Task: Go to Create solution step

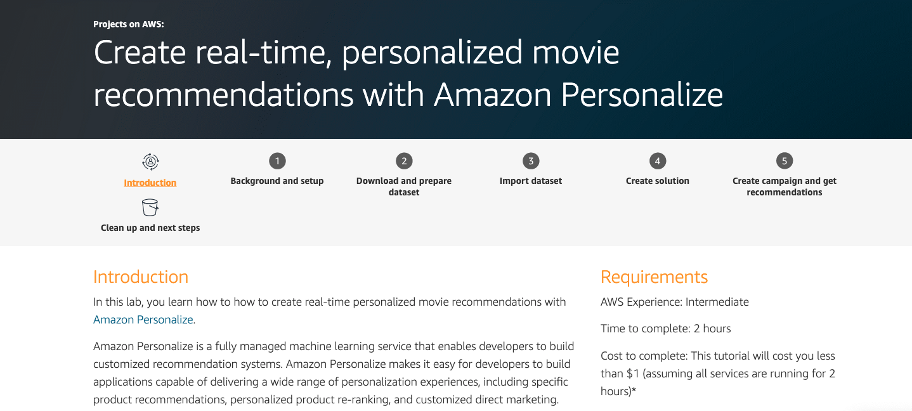Action: 658,181
